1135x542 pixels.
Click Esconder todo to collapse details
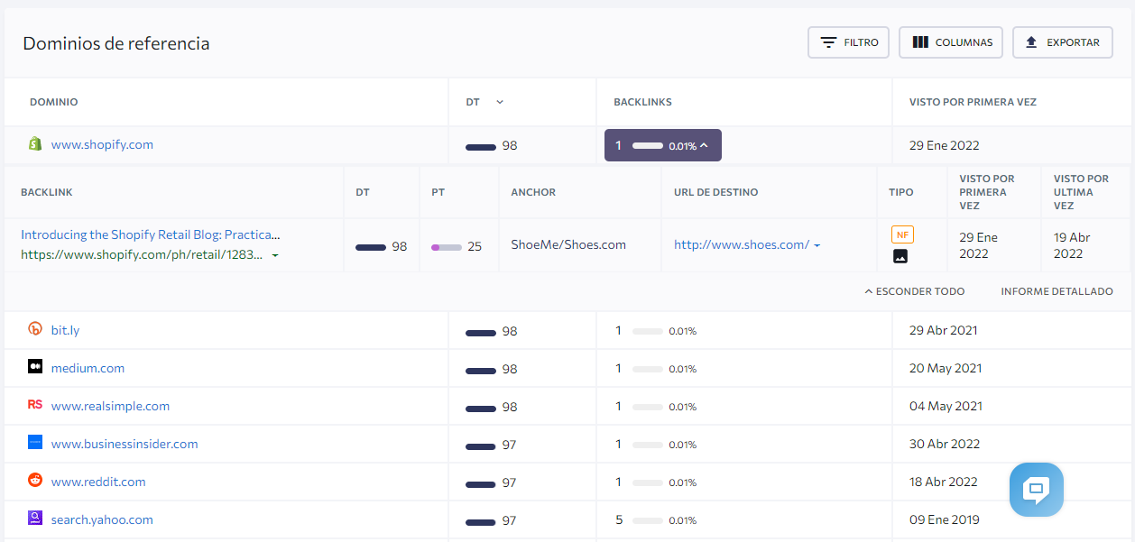click(x=915, y=291)
